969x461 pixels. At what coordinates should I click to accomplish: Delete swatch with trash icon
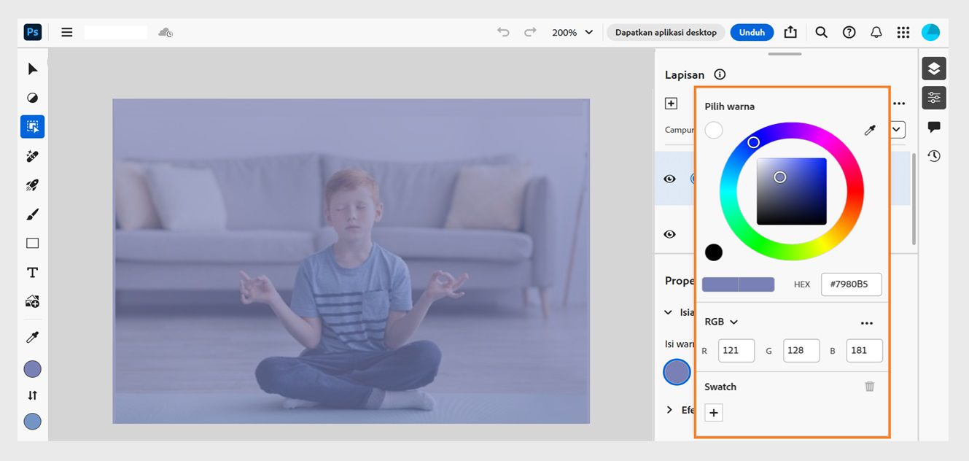[869, 387]
